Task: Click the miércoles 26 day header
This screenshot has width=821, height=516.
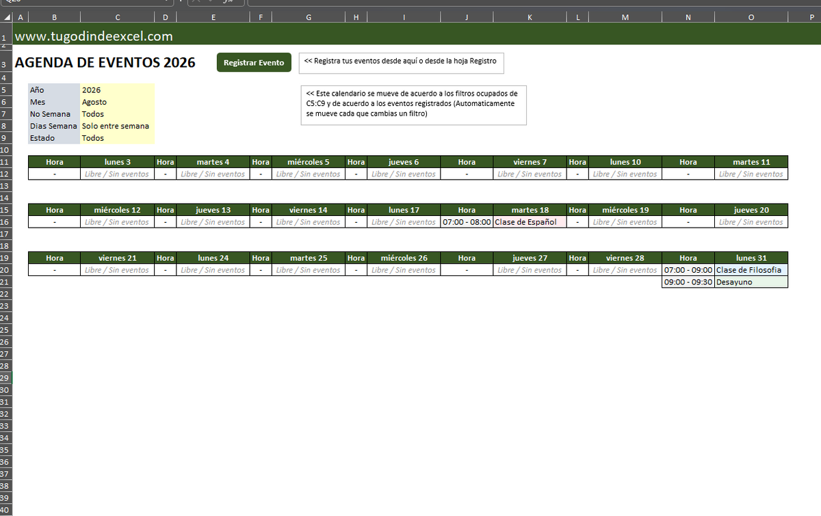Action: (404, 258)
